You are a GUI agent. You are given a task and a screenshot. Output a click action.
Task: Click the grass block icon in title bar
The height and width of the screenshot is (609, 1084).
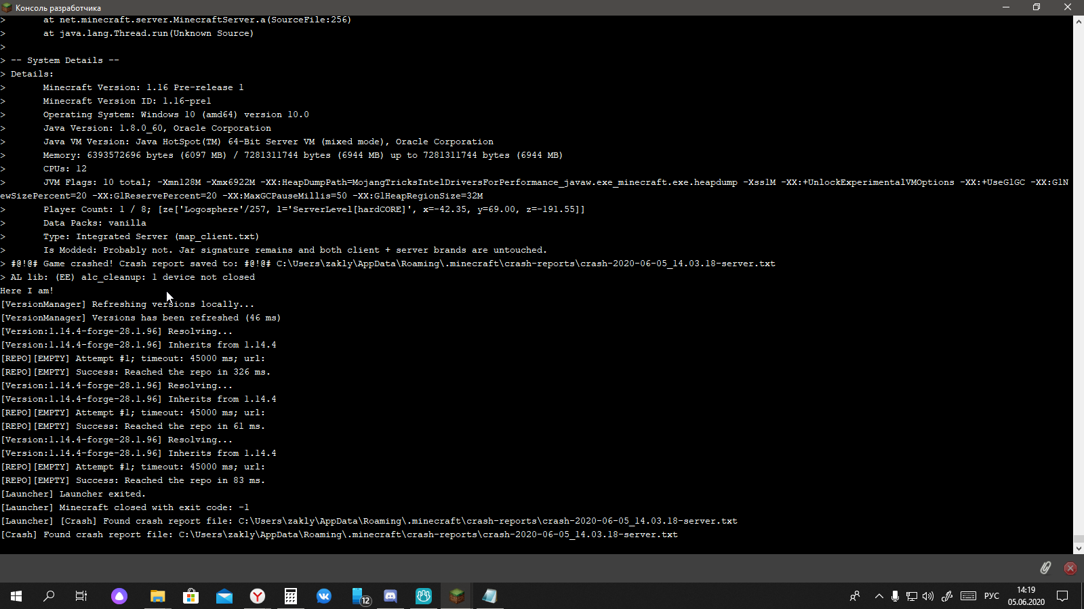tap(7, 7)
